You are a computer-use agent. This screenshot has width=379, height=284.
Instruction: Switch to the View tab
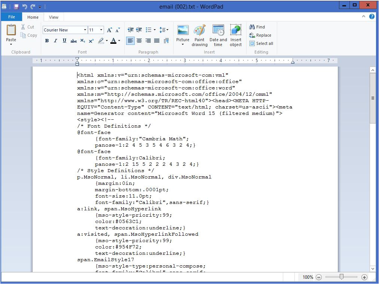coord(54,17)
